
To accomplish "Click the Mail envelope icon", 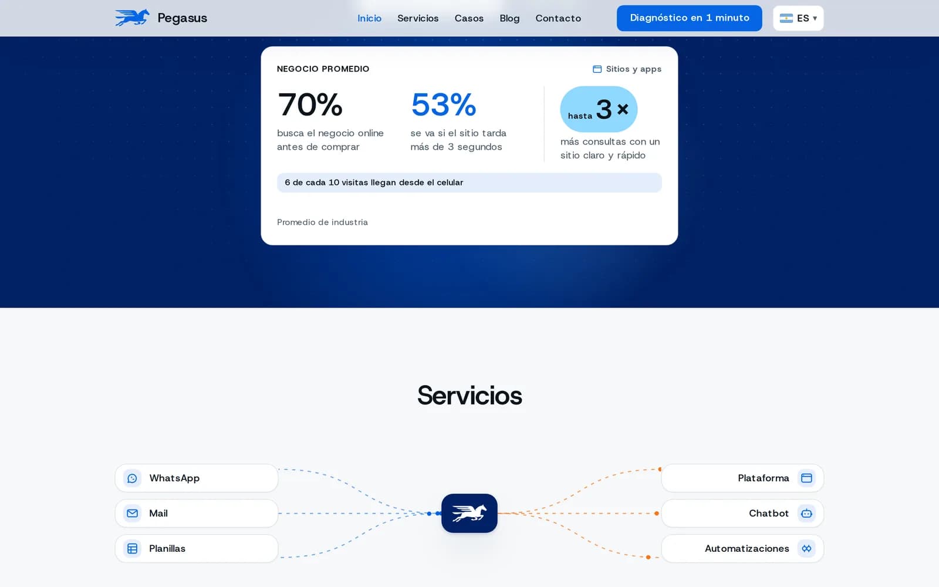I will tap(133, 514).
